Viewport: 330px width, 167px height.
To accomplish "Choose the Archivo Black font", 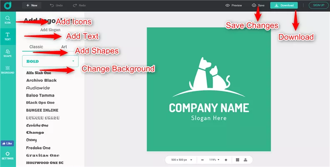I will (x=42, y=80).
